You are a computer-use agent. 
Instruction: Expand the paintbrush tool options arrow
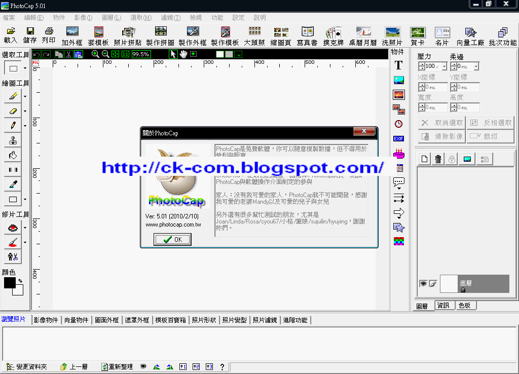pos(25,96)
